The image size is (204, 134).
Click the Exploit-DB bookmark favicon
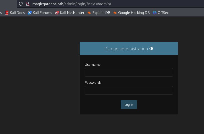[x=89, y=12]
